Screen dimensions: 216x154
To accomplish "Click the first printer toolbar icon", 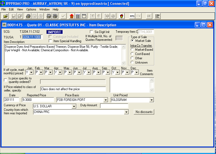I will pyautogui.click(x=28, y=16).
